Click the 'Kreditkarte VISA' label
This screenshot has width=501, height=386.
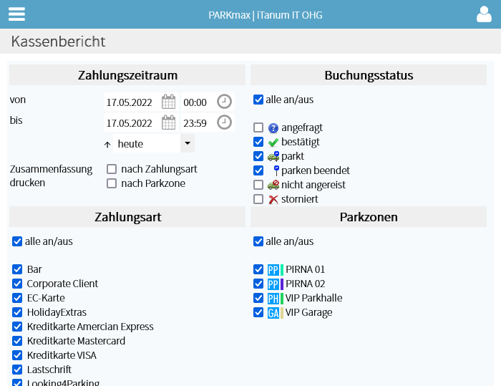pyautogui.click(x=62, y=355)
